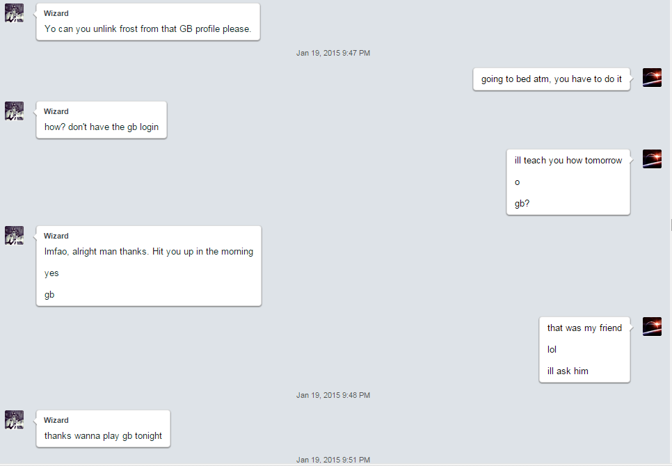
Task: Select the going to bed atm message bubble
Action: tap(552, 79)
